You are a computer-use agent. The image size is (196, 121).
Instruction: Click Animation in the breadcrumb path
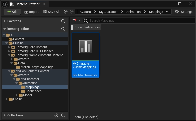(x=133, y=12)
